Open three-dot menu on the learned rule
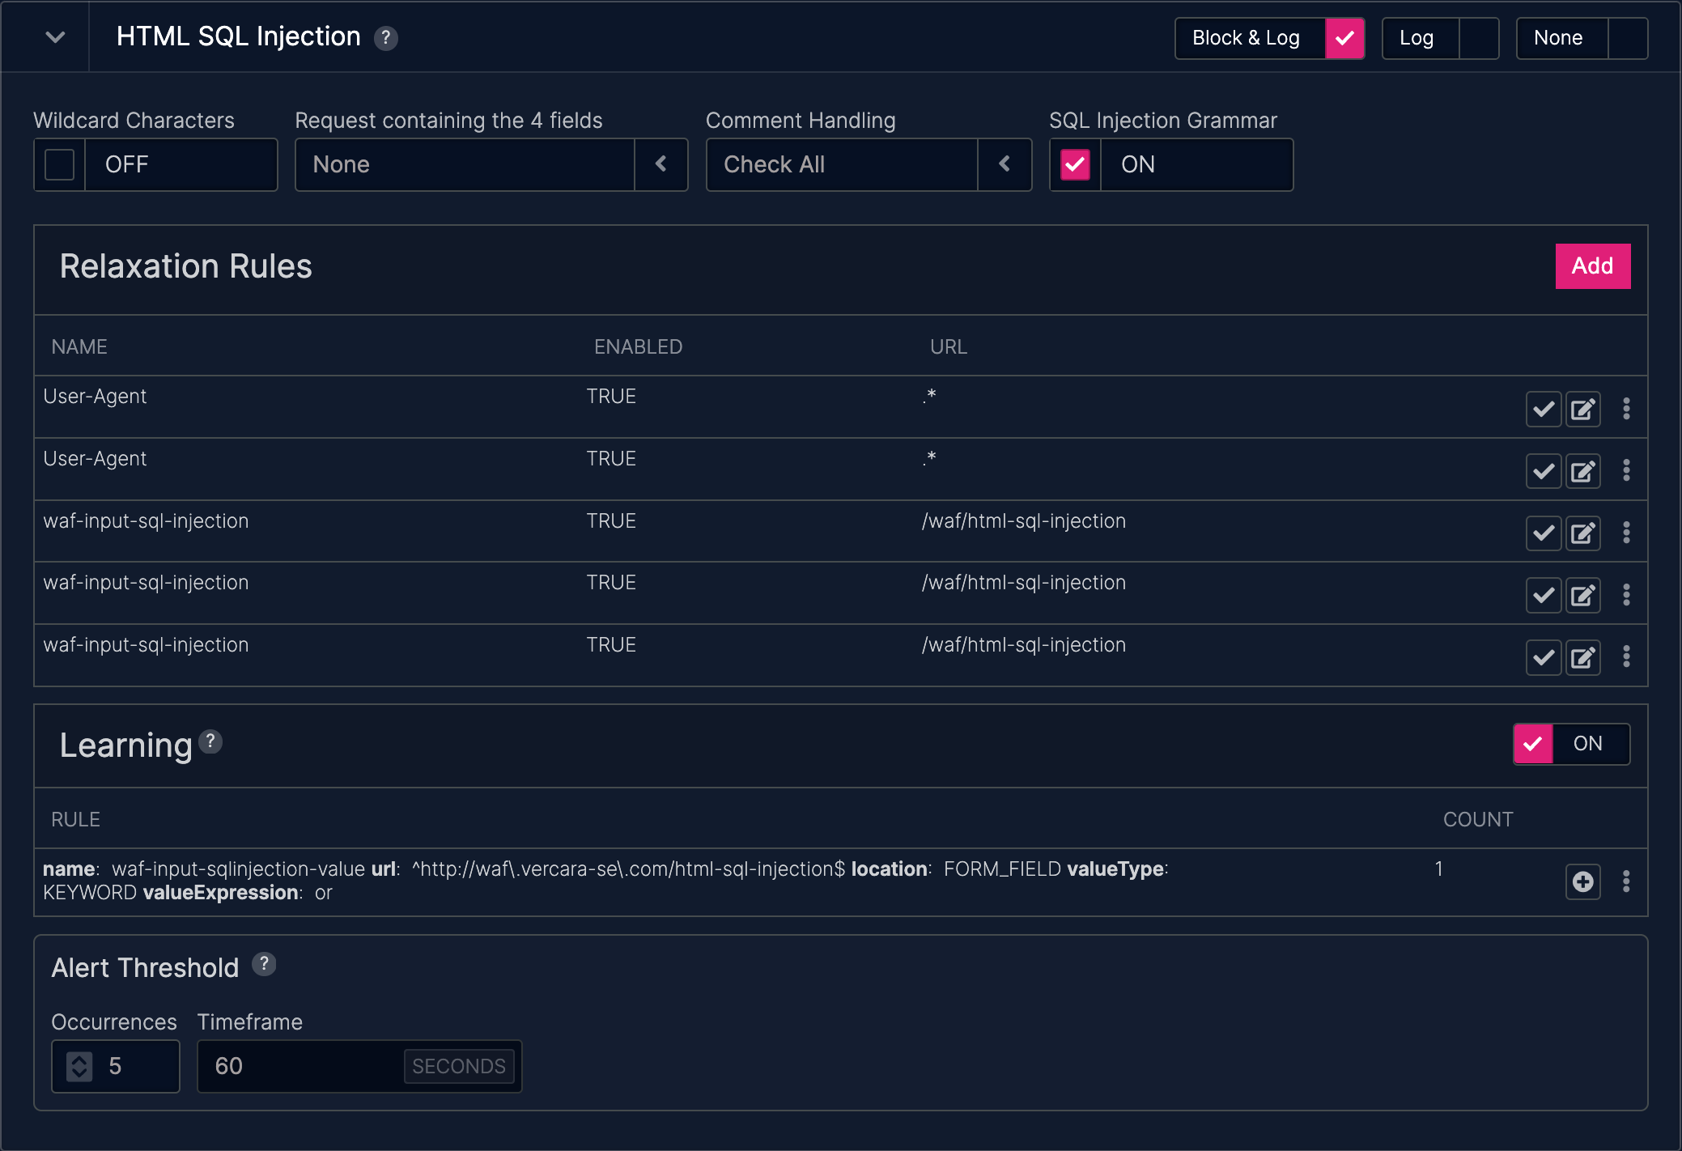 coord(1626,881)
